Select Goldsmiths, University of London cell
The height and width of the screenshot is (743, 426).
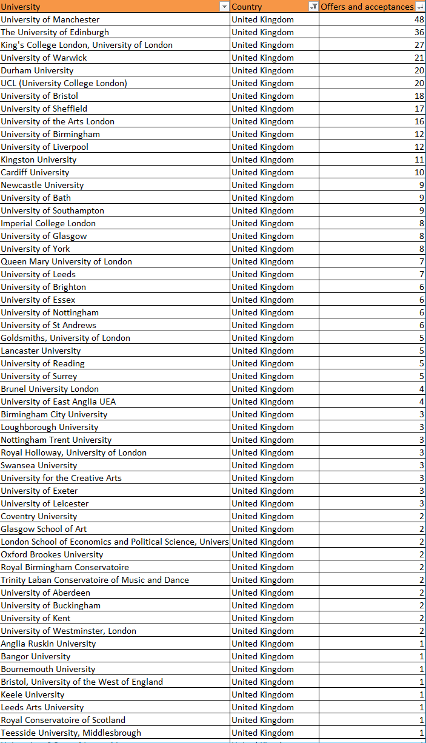click(115, 338)
